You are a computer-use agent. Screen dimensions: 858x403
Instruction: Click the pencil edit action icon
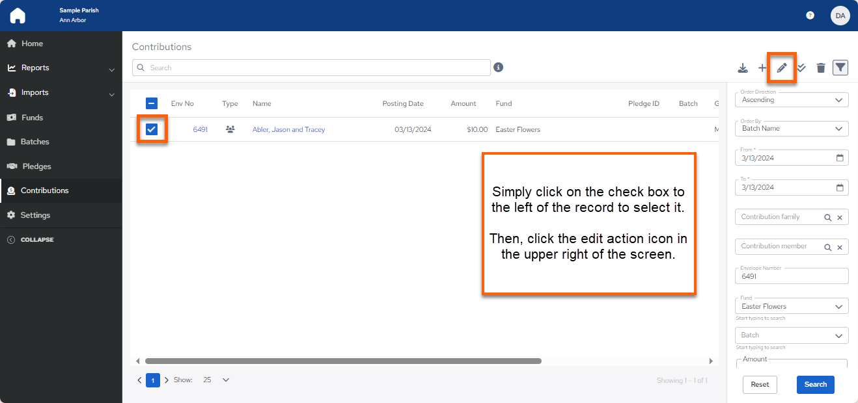click(x=782, y=68)
